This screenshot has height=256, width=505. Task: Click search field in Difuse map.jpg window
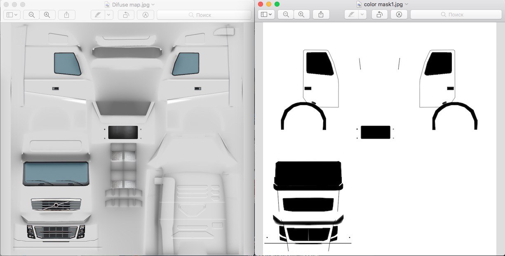tap(204, 15)
